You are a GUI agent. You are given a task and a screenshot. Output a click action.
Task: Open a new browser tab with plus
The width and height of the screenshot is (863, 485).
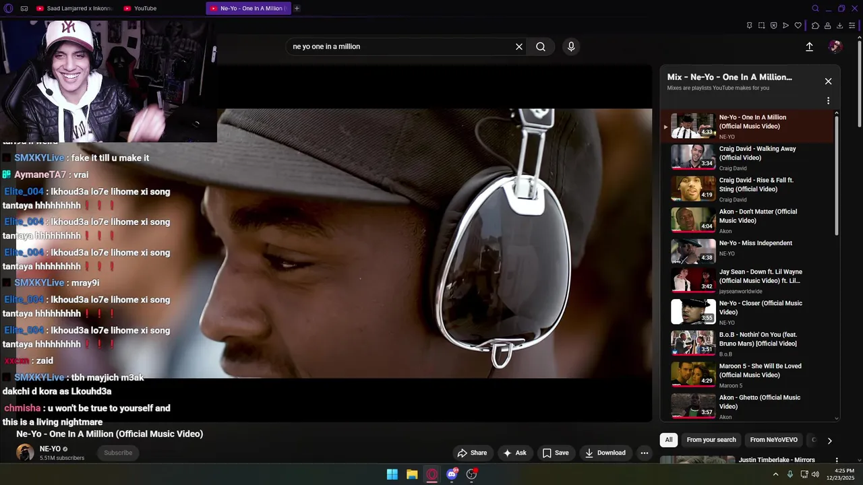297,9
